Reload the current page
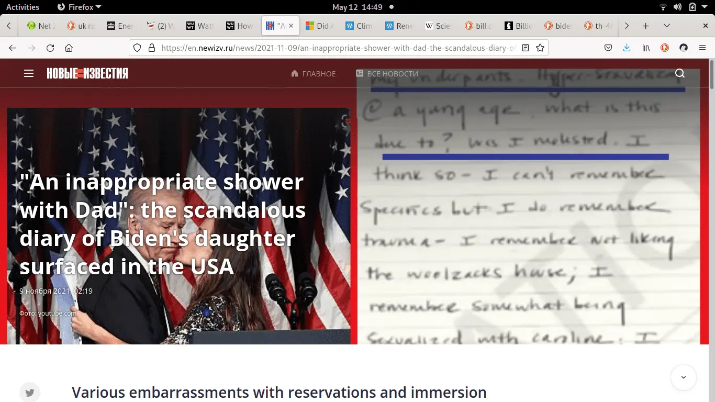 50,48
